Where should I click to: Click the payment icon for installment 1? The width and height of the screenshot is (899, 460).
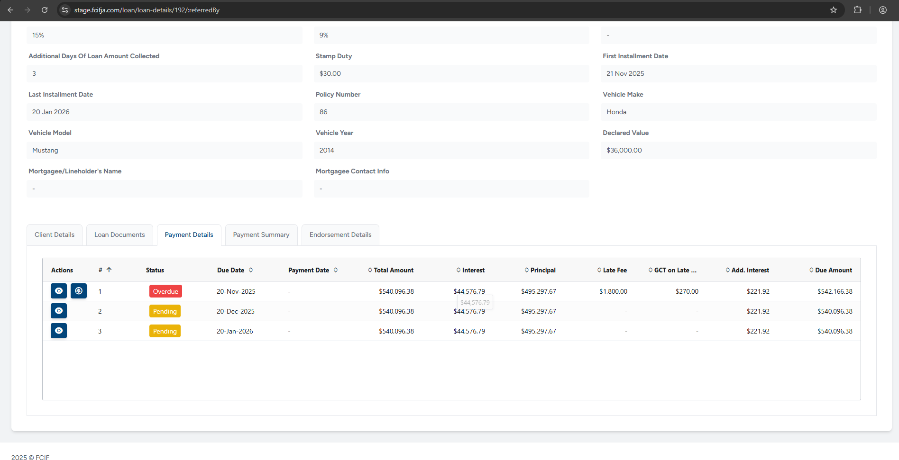click(x=79, y=291)
